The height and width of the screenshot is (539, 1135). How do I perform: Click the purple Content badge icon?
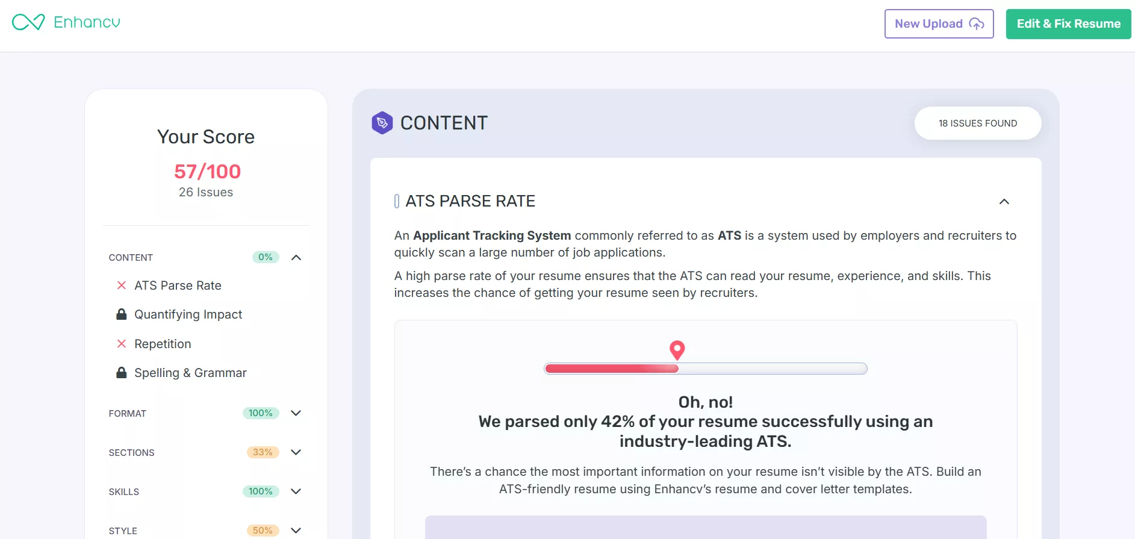[x=382, y=122]
